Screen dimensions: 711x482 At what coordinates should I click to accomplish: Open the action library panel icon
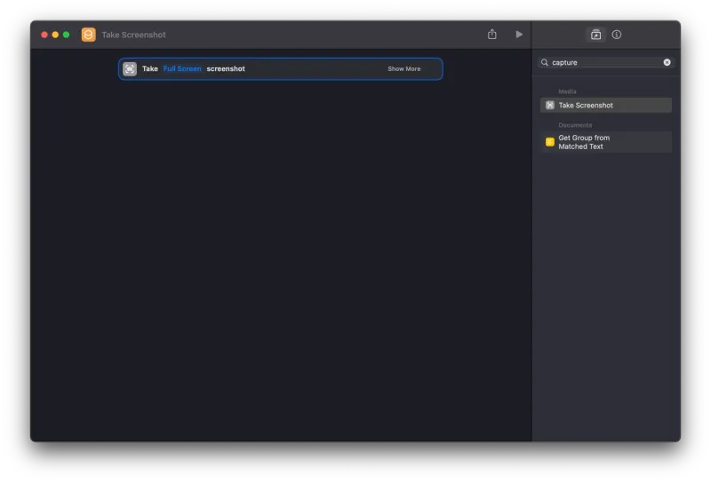click(x=595, y=35)
